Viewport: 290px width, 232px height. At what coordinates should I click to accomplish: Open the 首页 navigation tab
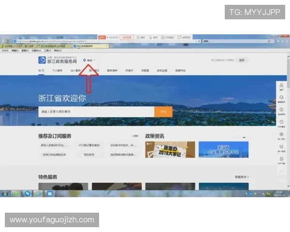pos(41,71)
